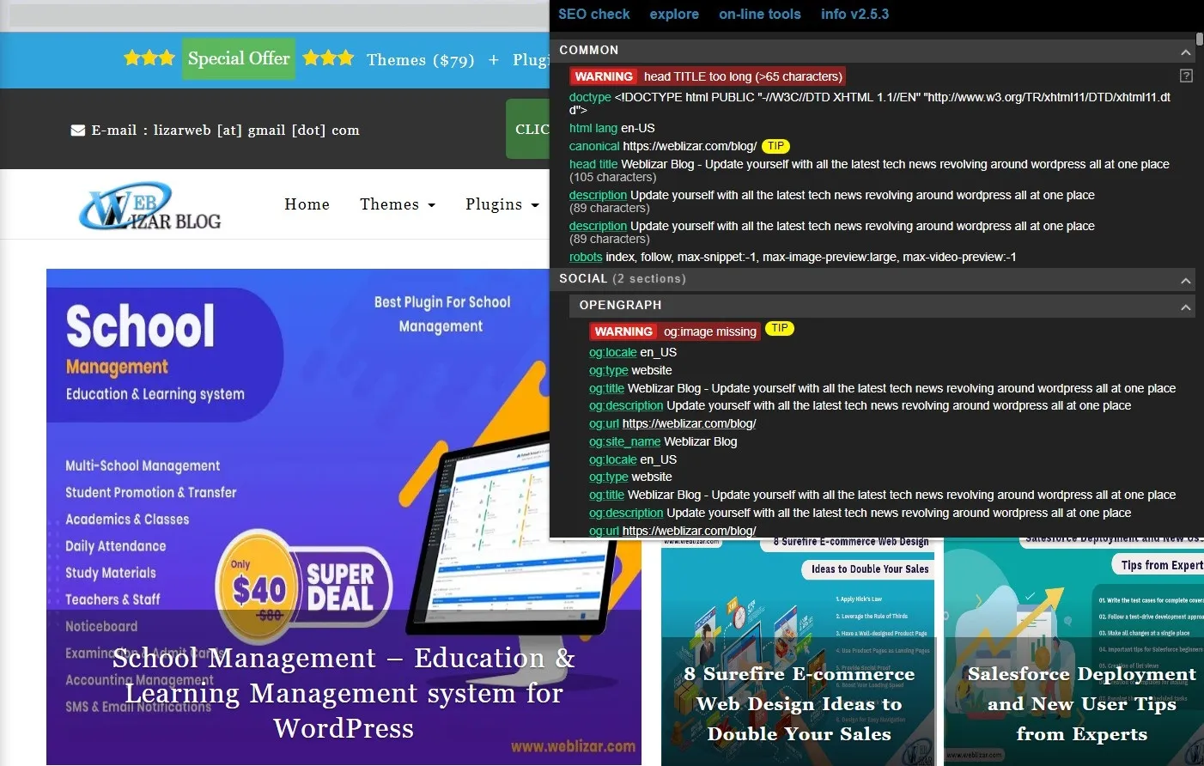Viewport: 1204px width, 766px height.
Task: Click the lizarweb email address text
Action: (256, 131)
